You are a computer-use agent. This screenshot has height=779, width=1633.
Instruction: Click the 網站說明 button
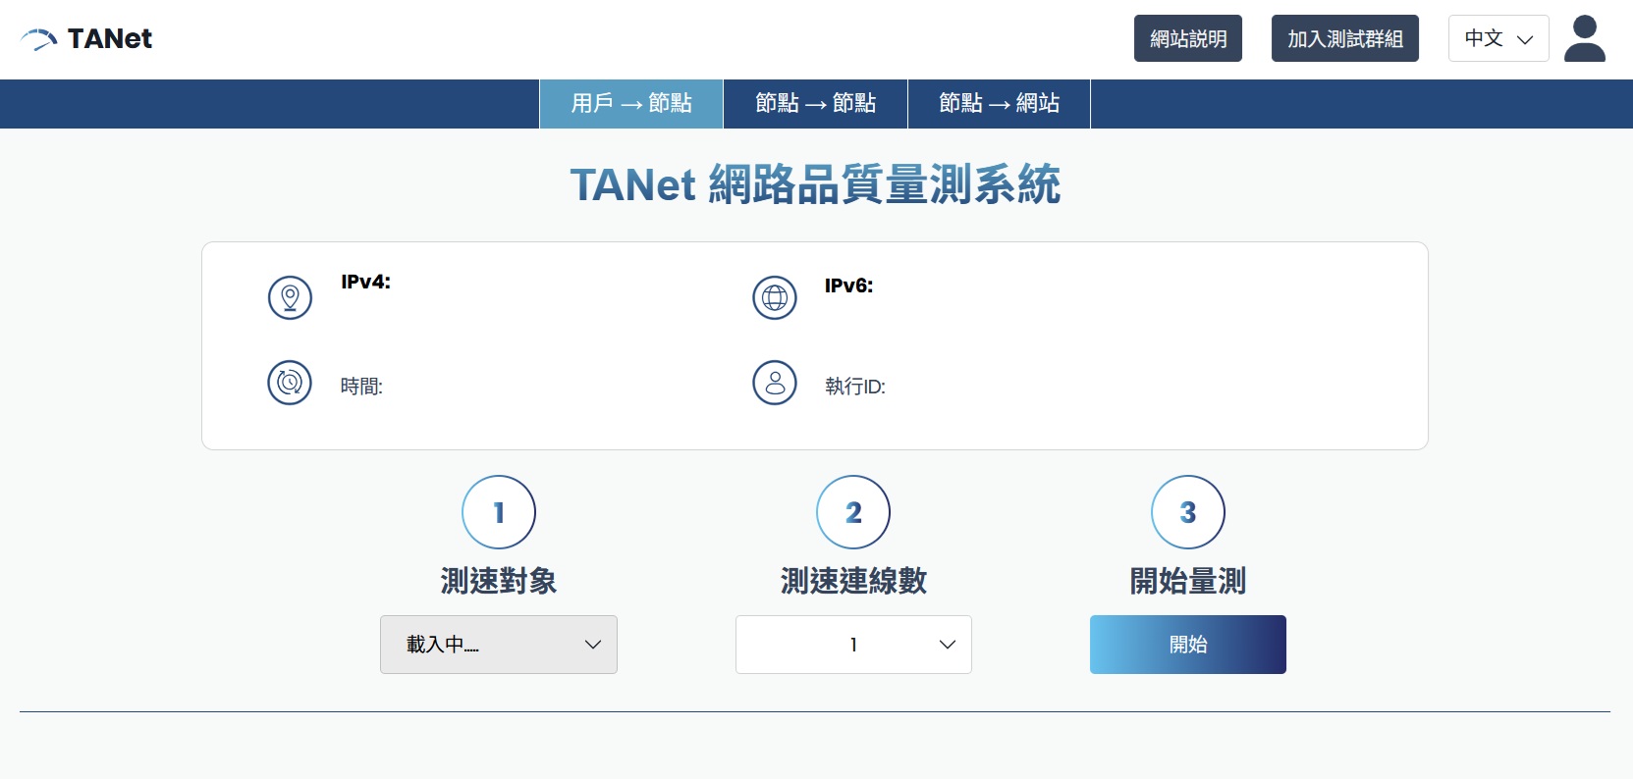pos(1188,38)
